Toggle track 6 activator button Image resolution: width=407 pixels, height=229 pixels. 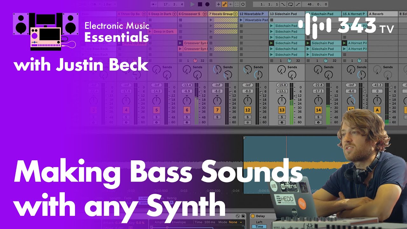187,110
